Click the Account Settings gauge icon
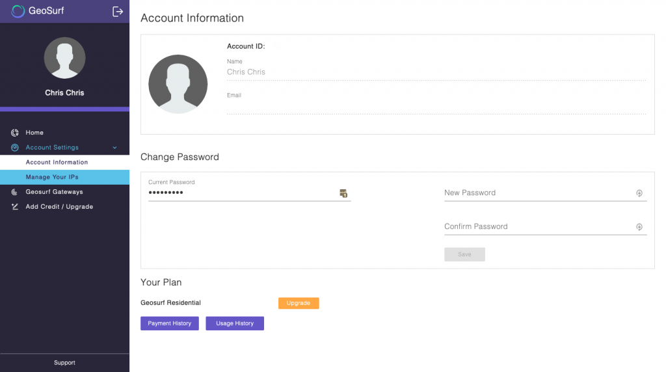The width and height of the screenshot is (666, 372). 15,148
